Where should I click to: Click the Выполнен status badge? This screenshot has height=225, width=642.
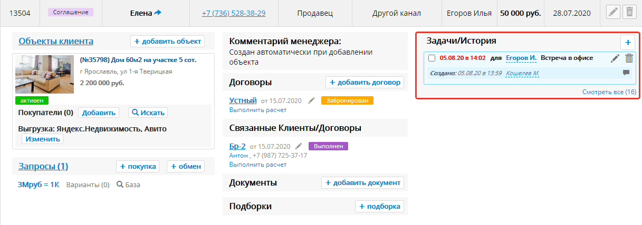pos(328,146)
